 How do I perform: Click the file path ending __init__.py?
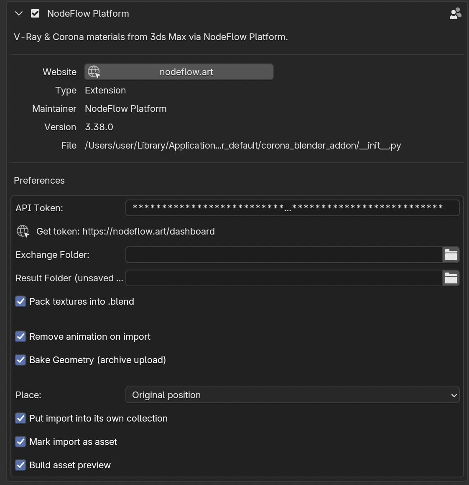point(243,145)
